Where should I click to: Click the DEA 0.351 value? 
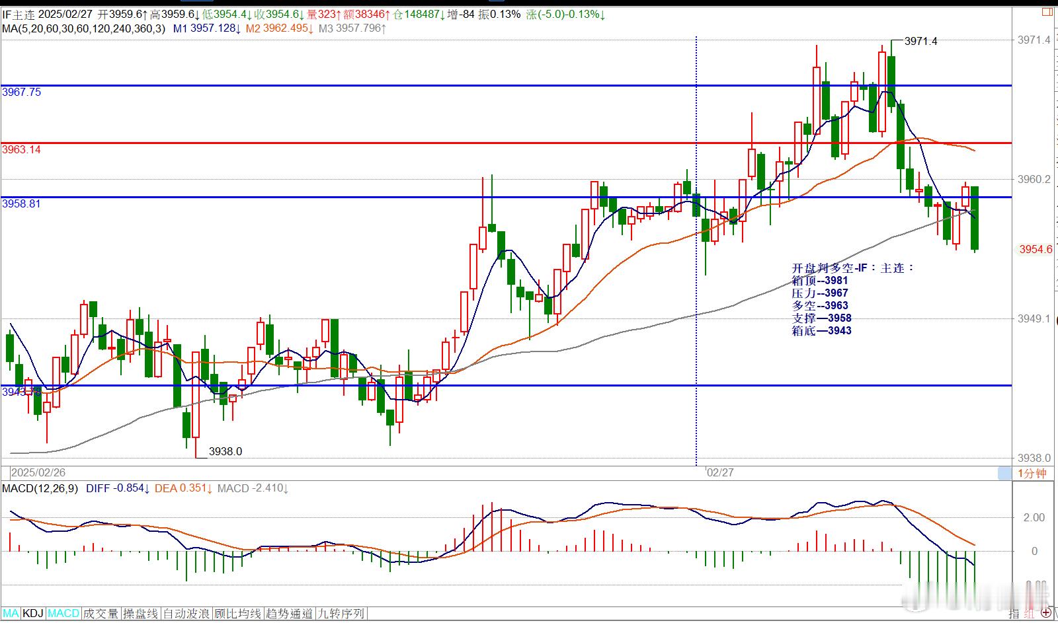[x=184, y=489]
